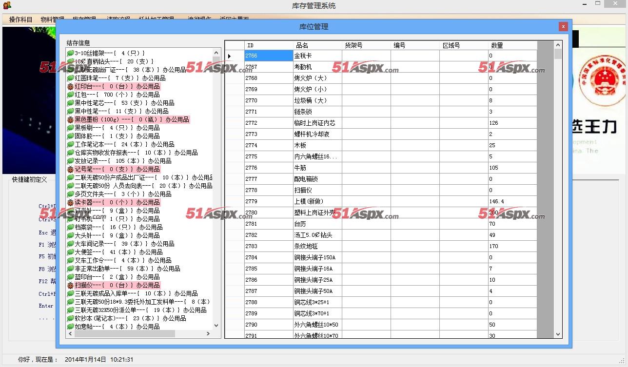Click the 编号 column header

[415, 45]
